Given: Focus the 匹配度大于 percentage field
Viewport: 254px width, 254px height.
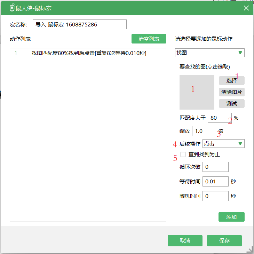Looking at the screenshot, I should (x=219, y=118).
